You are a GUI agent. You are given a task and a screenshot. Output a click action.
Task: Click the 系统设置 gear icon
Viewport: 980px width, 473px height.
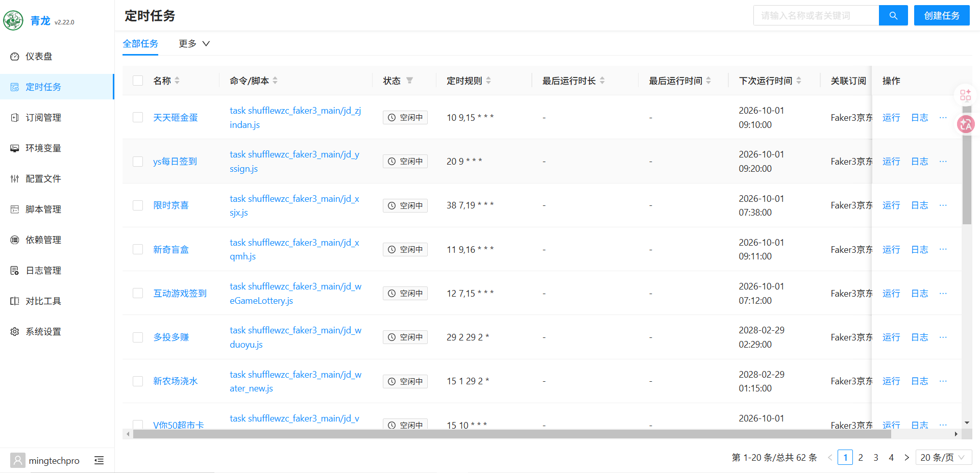point(15,332)
